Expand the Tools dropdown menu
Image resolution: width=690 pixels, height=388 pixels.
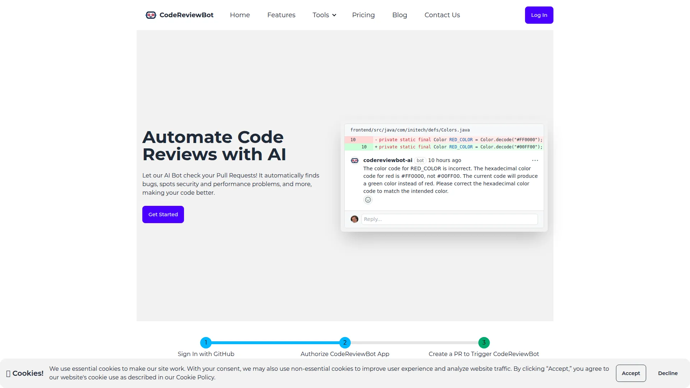[324, 15]
